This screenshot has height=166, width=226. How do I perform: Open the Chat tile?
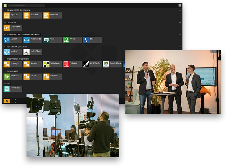point(53,40)
